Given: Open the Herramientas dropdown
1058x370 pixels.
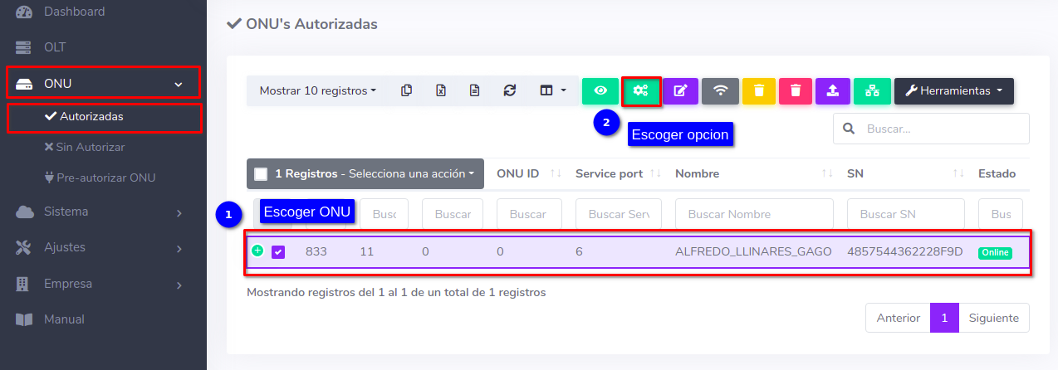Looking at the screenshot, I should click(x=953, y=90).
